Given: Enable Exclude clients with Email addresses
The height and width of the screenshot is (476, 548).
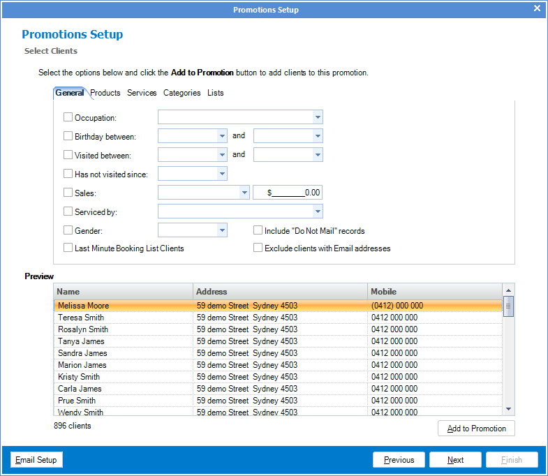Looking at the screenshot, I should click(258, 248).
